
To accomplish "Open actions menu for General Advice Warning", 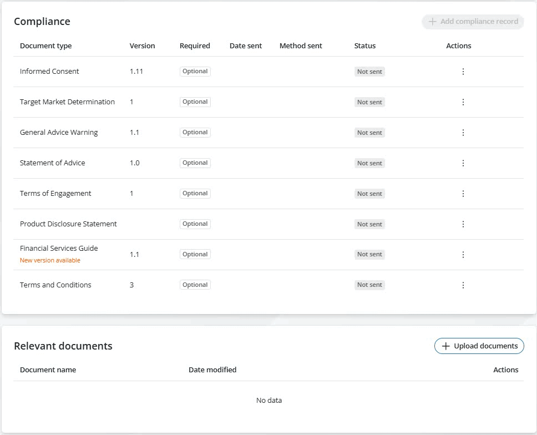I will (x=463, y=133).
